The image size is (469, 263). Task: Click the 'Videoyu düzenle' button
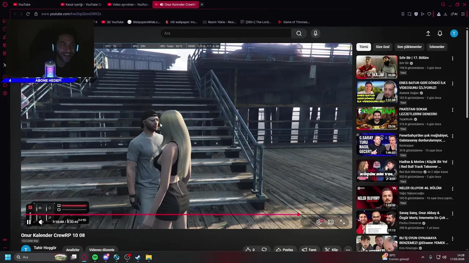[x=102, y=250]
